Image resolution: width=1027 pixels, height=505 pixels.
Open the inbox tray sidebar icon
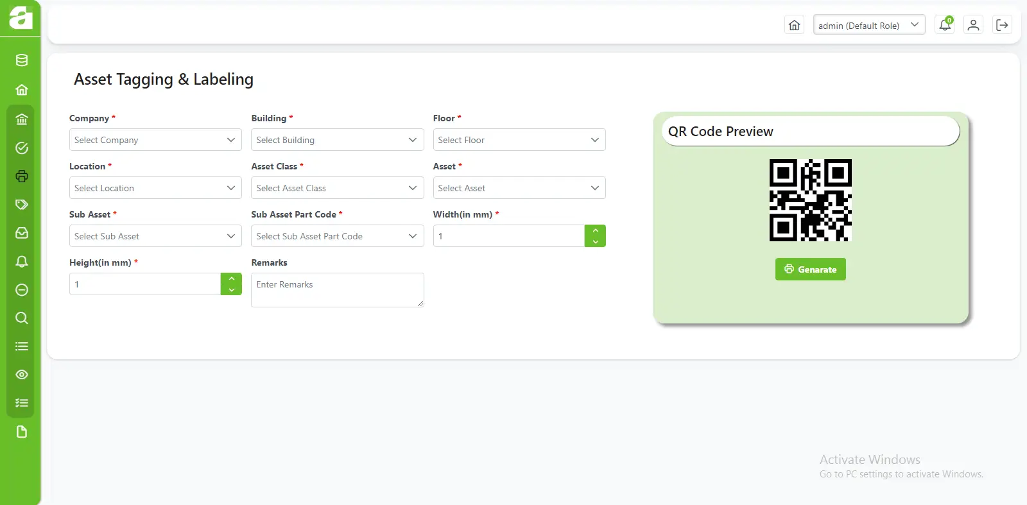[x=22, y=233]
